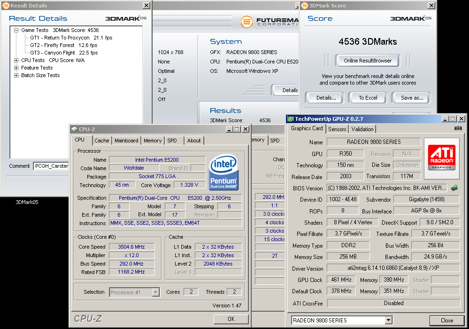Switch to the Sensors tab in GPU-Z
469x329 pixels.
tap(337, 129)
